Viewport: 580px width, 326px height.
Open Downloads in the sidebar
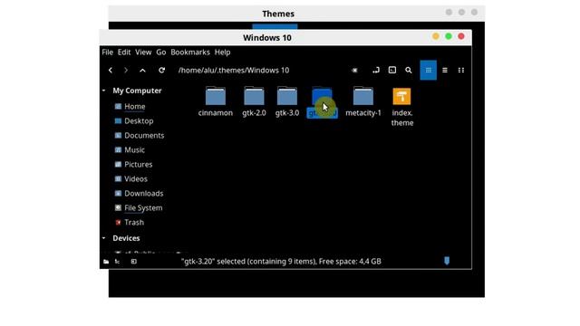pyautogui.click(x=143, y=193)
